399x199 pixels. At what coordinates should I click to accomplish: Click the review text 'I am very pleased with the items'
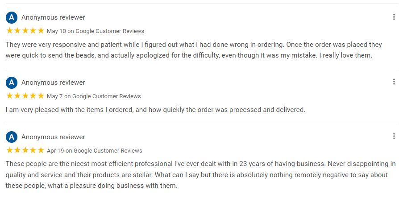[x=155, y=110]
